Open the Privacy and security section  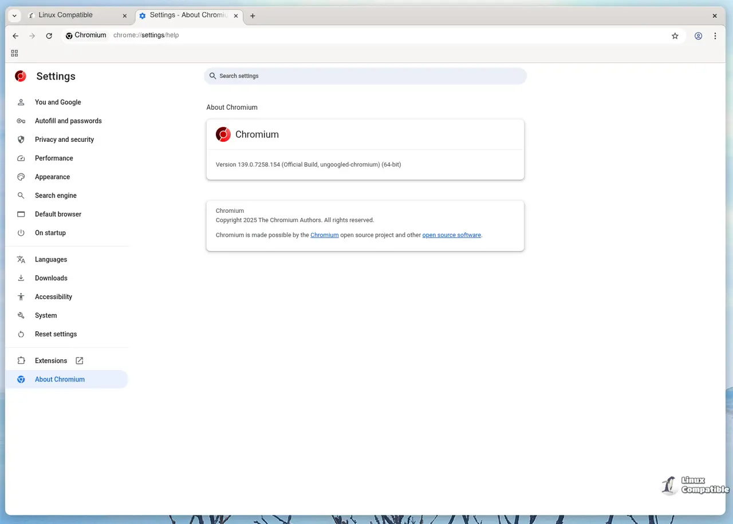[x=64, y=139]
